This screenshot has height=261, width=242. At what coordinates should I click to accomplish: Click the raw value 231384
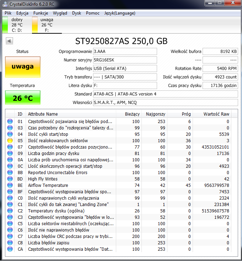pos(222,204)
